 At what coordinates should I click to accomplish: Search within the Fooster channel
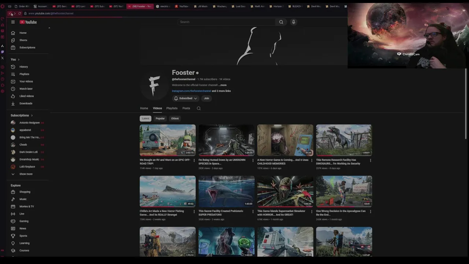199,108
